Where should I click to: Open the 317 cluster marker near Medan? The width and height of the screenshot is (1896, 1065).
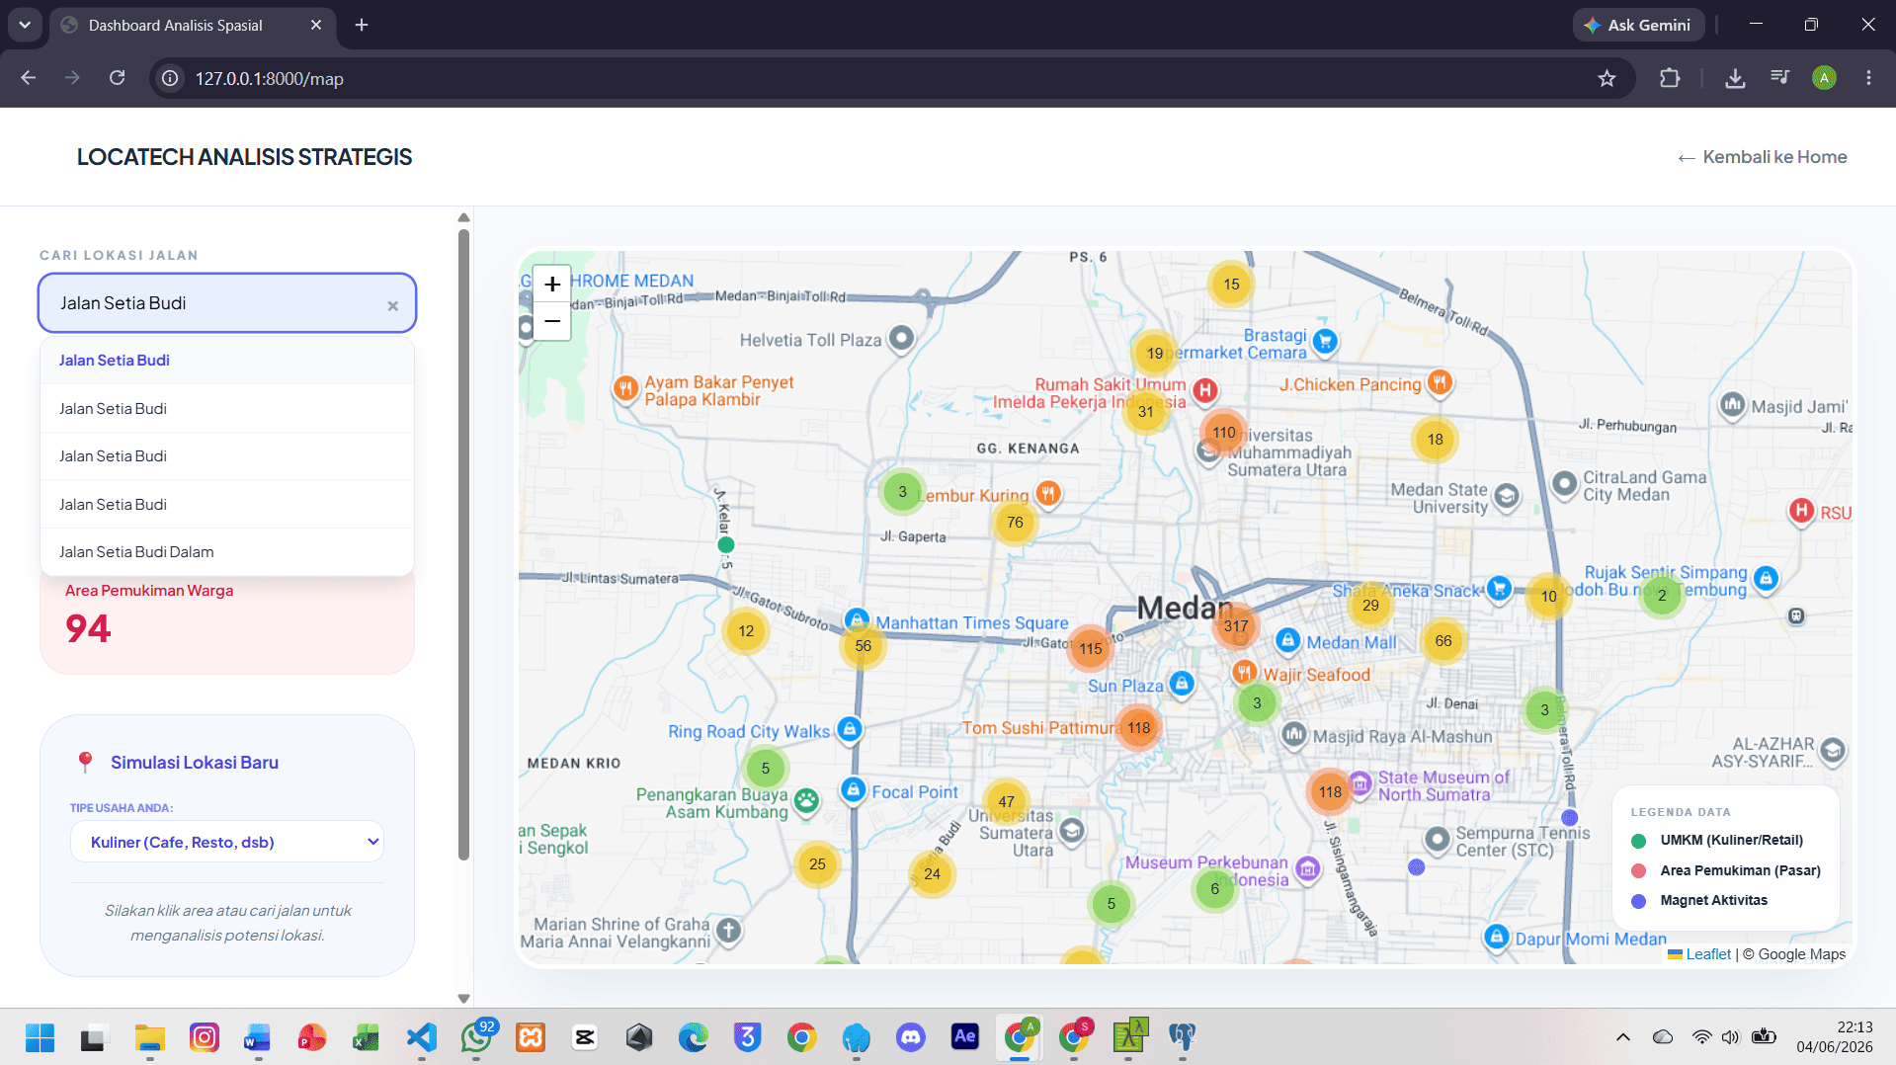[1236, 625]
